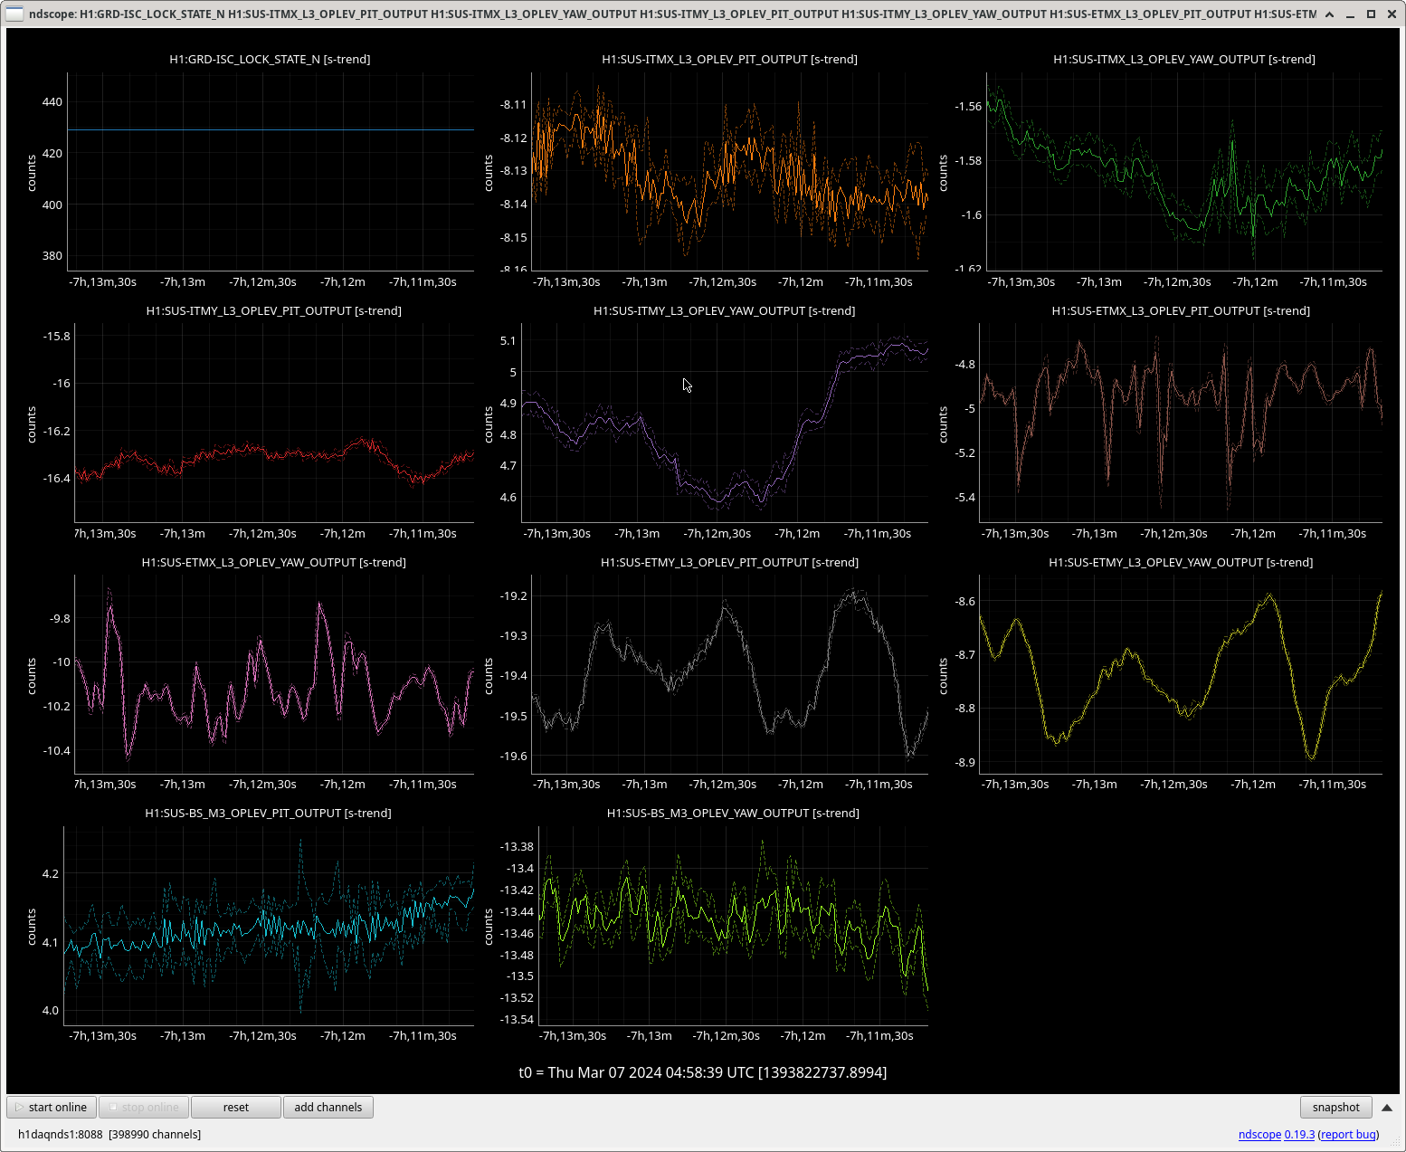Open the ndscope project link
This screenshot has width=1406, height=1152.
click(1259, 1134)
